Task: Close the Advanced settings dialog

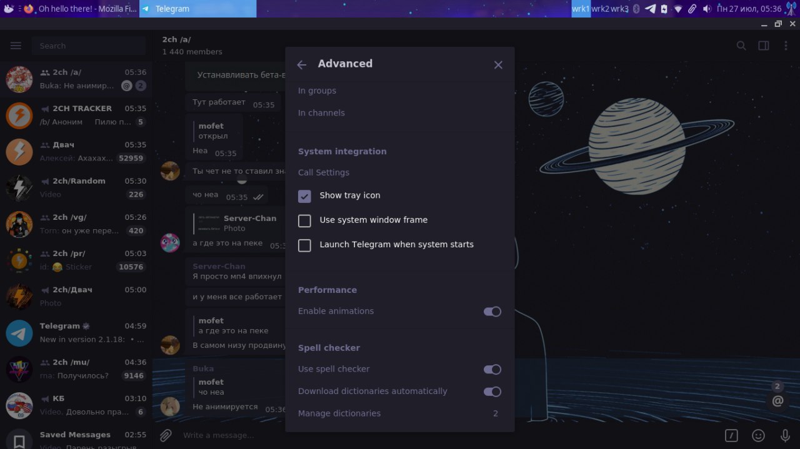Action: [498, 65]
